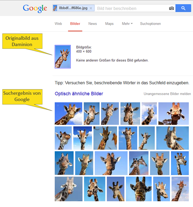This screenshot has height=207, width=193.
Task: Open pale grey giraffe thumbnail in last row
Action: click(x=69, y=189)
